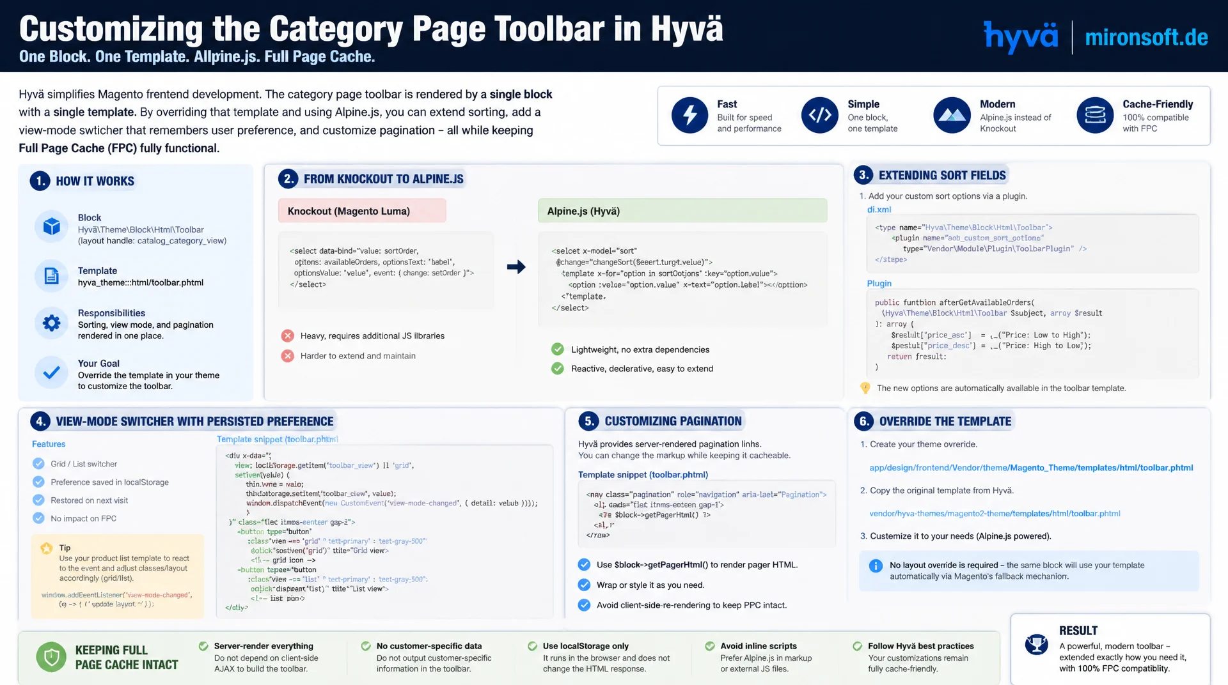Click checkmark next to No impact on FPC
This screenshot has width=1228, height=685.
click(38, 518)
